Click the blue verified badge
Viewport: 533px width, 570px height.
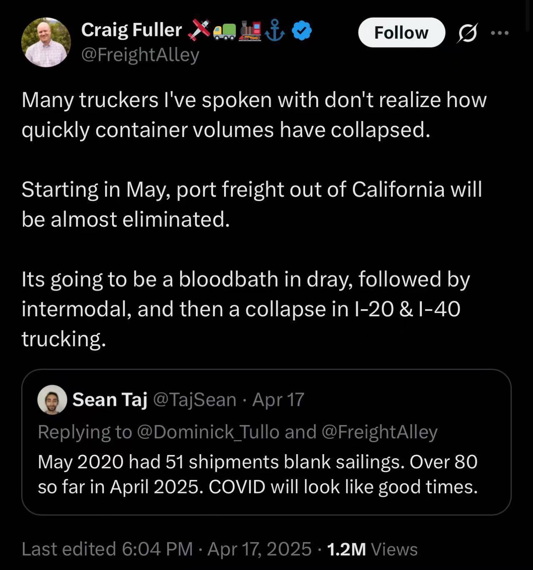(302, 31)
